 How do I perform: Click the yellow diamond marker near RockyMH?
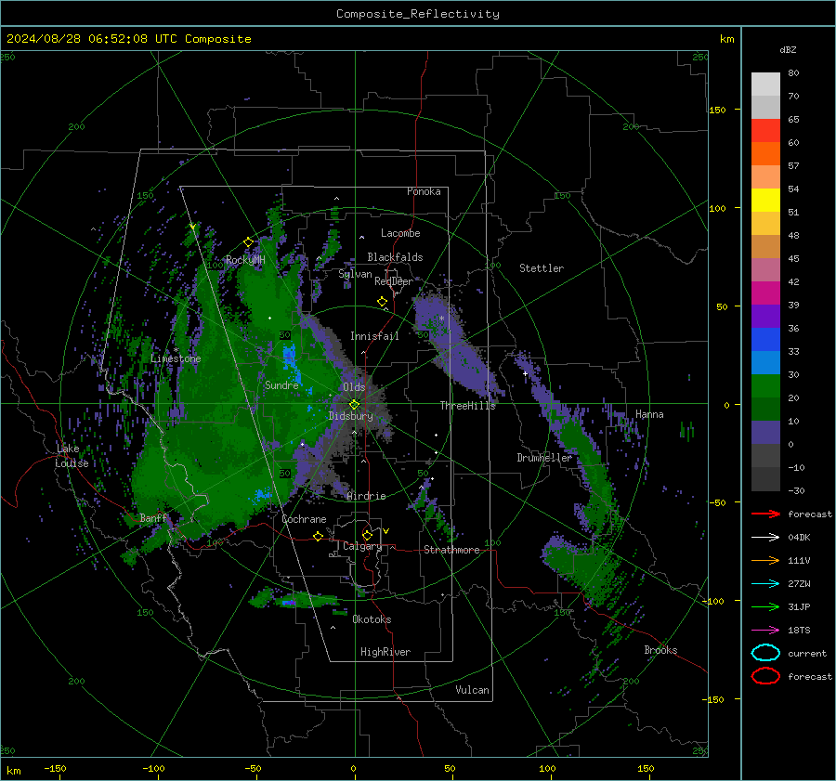[x=248, y=242]
